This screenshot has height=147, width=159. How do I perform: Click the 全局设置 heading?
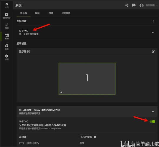[x=21, y=21]
